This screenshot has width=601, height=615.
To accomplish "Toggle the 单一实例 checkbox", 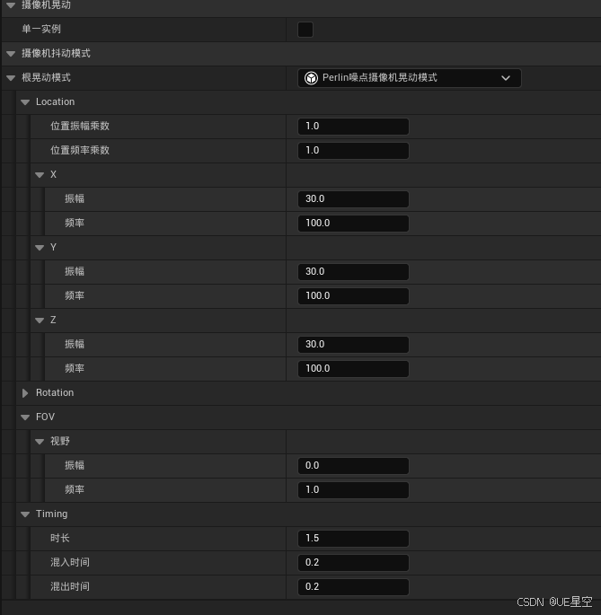I will pos(305,30).
